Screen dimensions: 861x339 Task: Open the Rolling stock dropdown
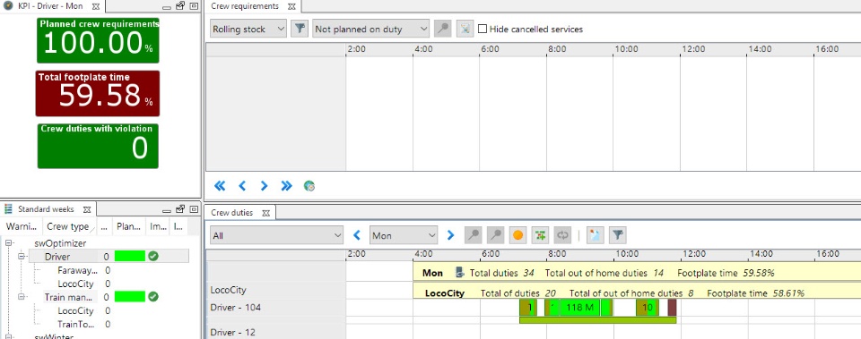[x=248, y=29]
